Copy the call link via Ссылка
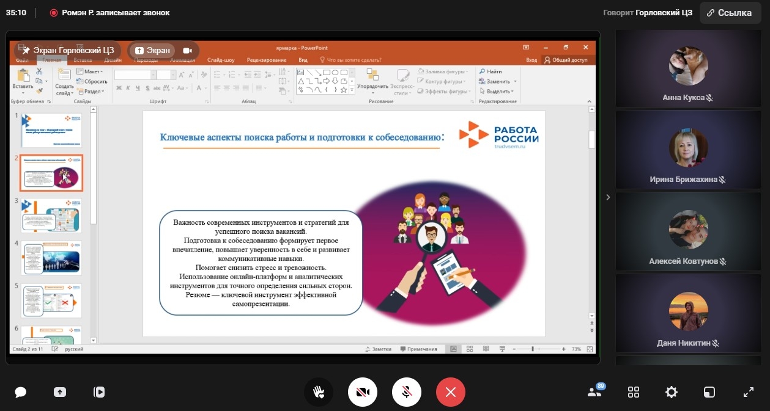770x411 pixels. [730, 13]
